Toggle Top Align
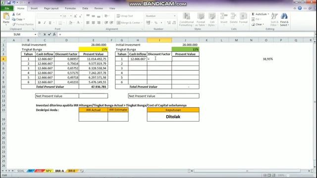Viewport: 317px width, 178px height. (x=88, y=16)
